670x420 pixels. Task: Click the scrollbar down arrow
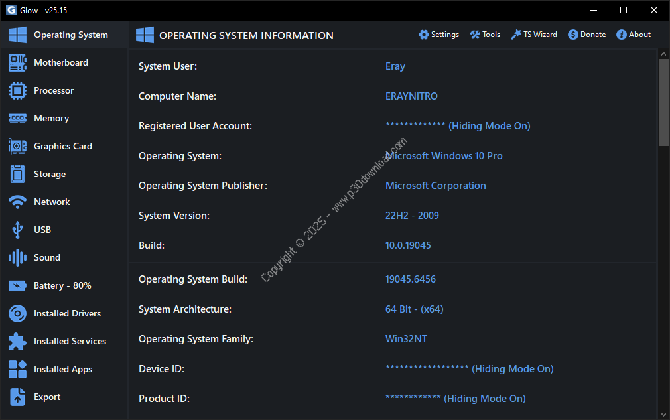tap(663, 413)
